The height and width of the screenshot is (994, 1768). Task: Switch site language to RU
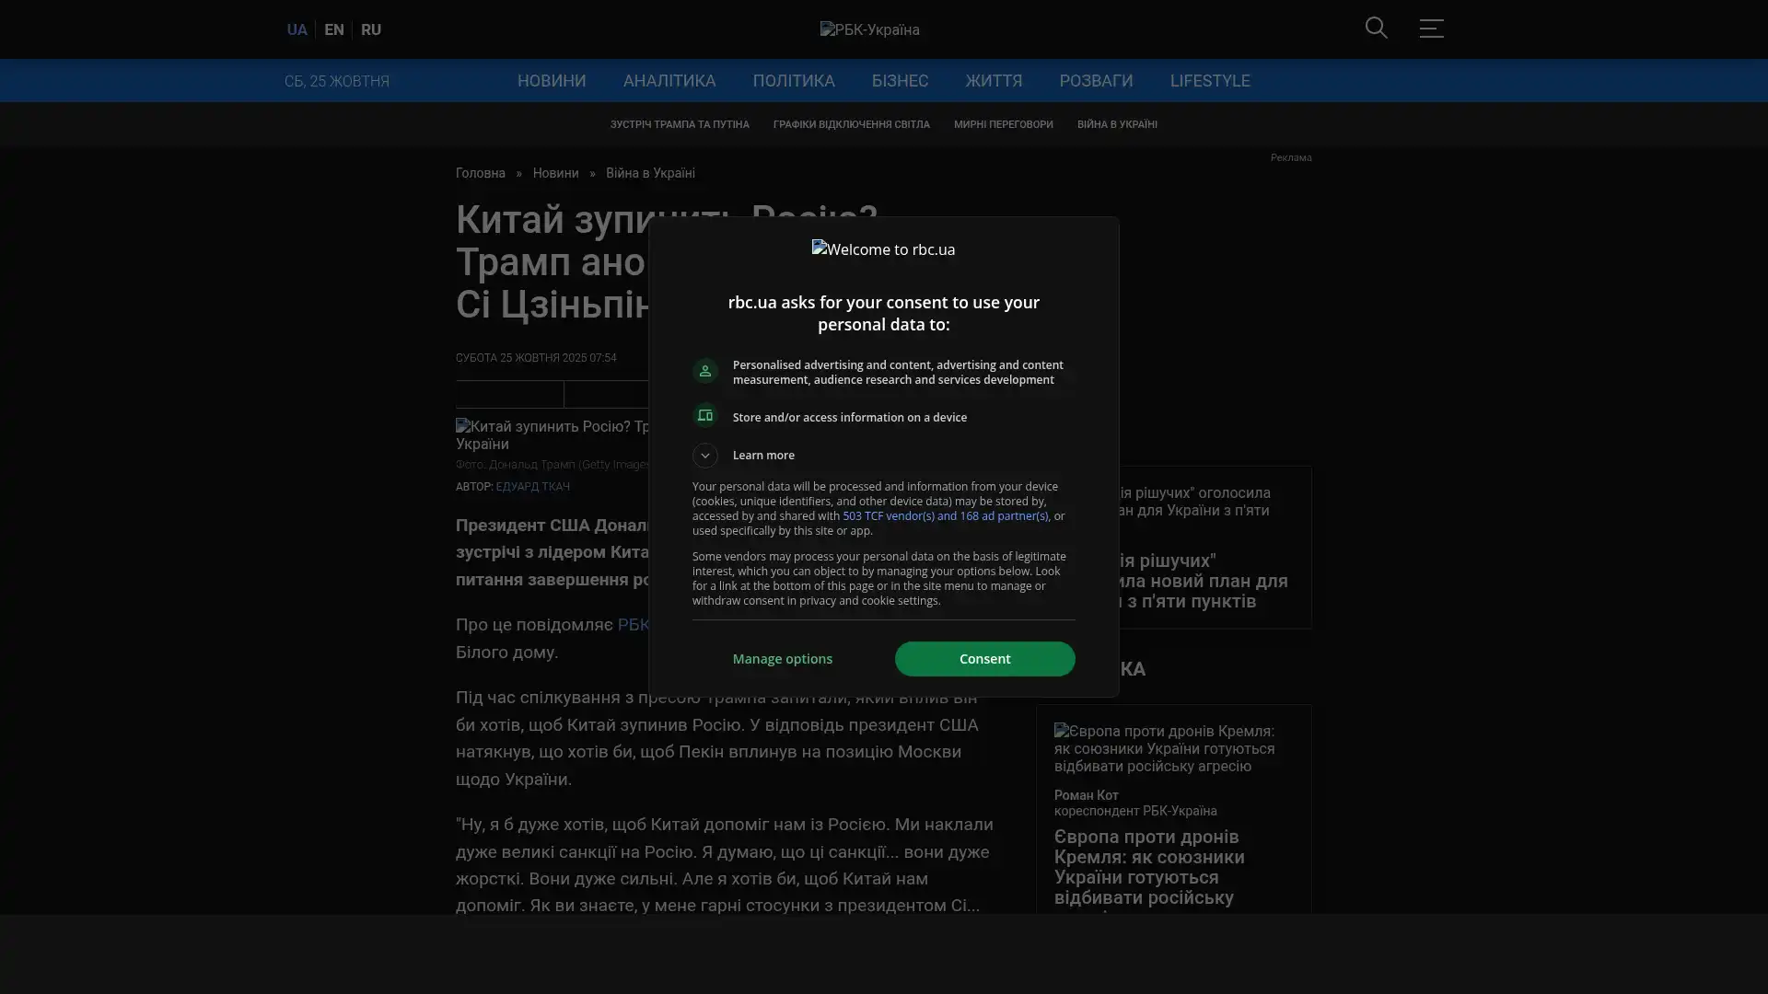click(x=370, y=29)
